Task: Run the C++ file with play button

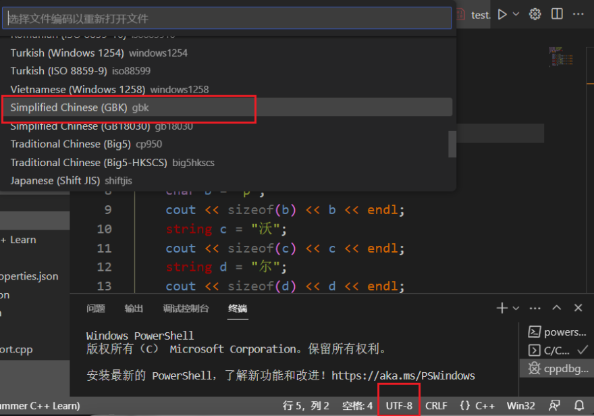Action: [x=502, y=14]
